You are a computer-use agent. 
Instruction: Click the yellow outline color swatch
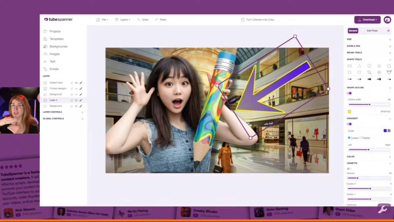click(349, 112)
